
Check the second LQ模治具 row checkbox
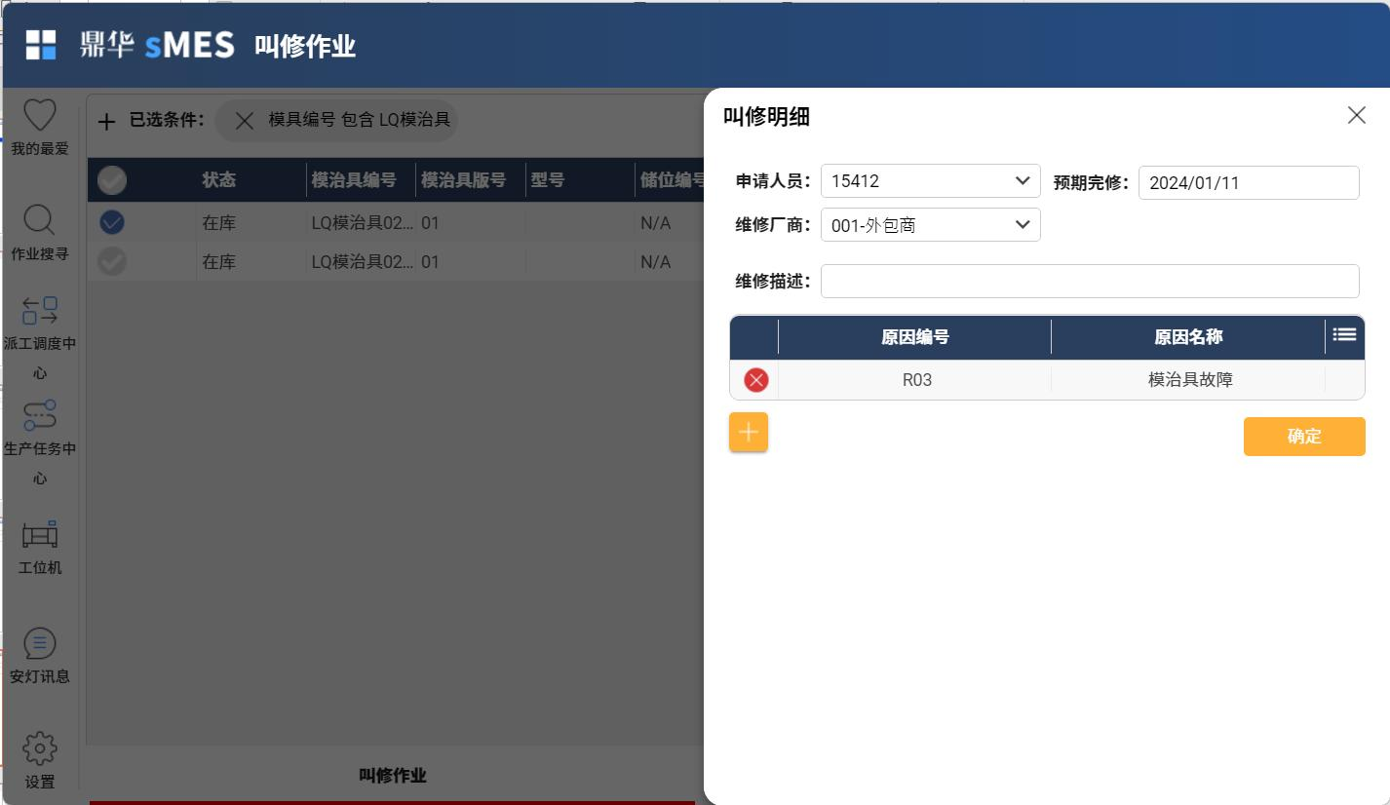click(x=112, y=261)
